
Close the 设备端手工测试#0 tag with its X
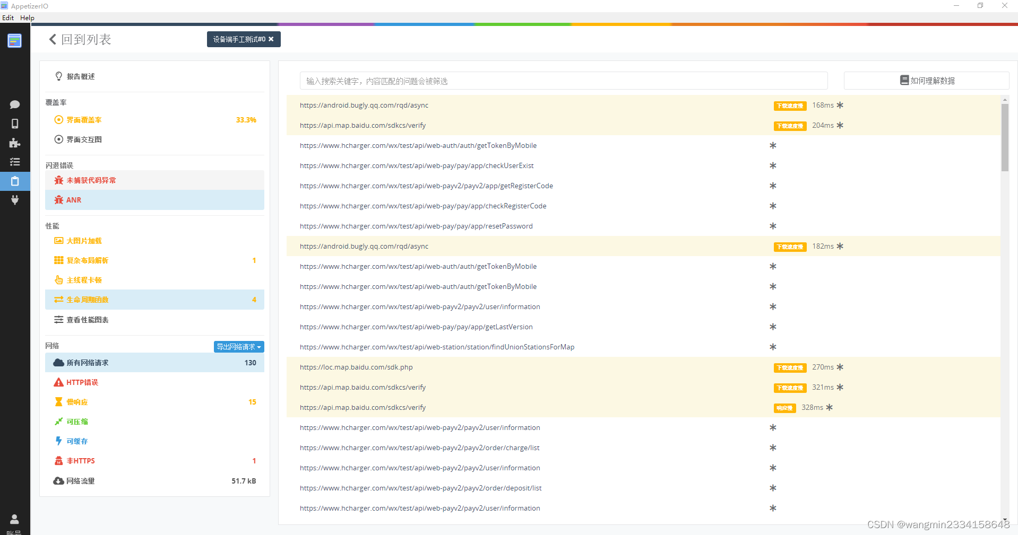pyautogui.click(x=271, y=39)
